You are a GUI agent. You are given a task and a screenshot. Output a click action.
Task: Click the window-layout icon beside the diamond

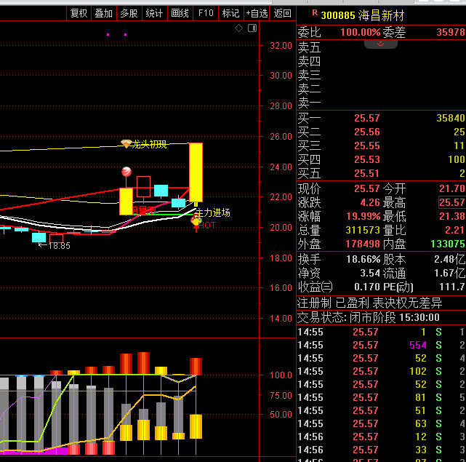tap(252, 28)
